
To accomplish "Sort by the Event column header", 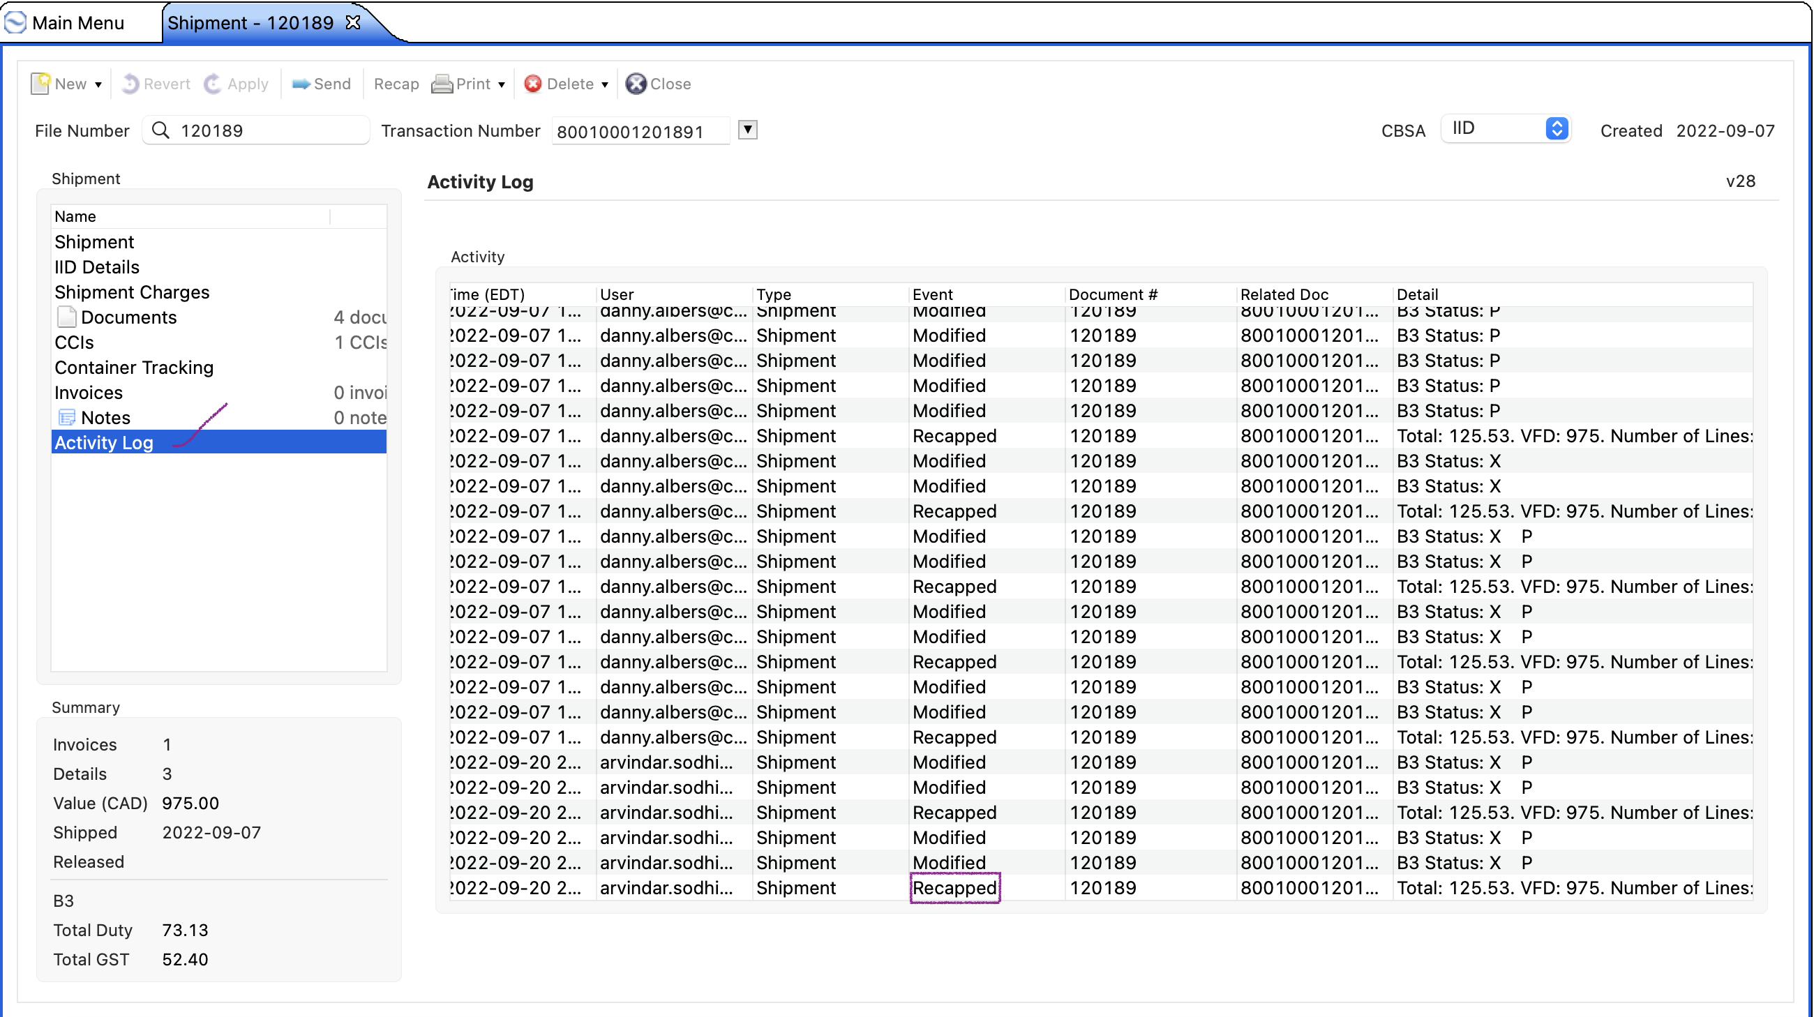I will click(x=932, y=294).
